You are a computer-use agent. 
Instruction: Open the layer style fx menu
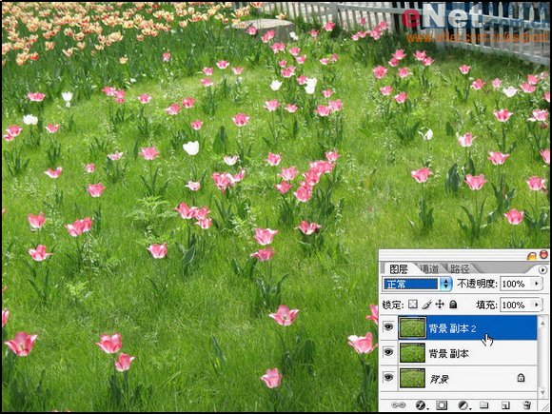[421, 405]
